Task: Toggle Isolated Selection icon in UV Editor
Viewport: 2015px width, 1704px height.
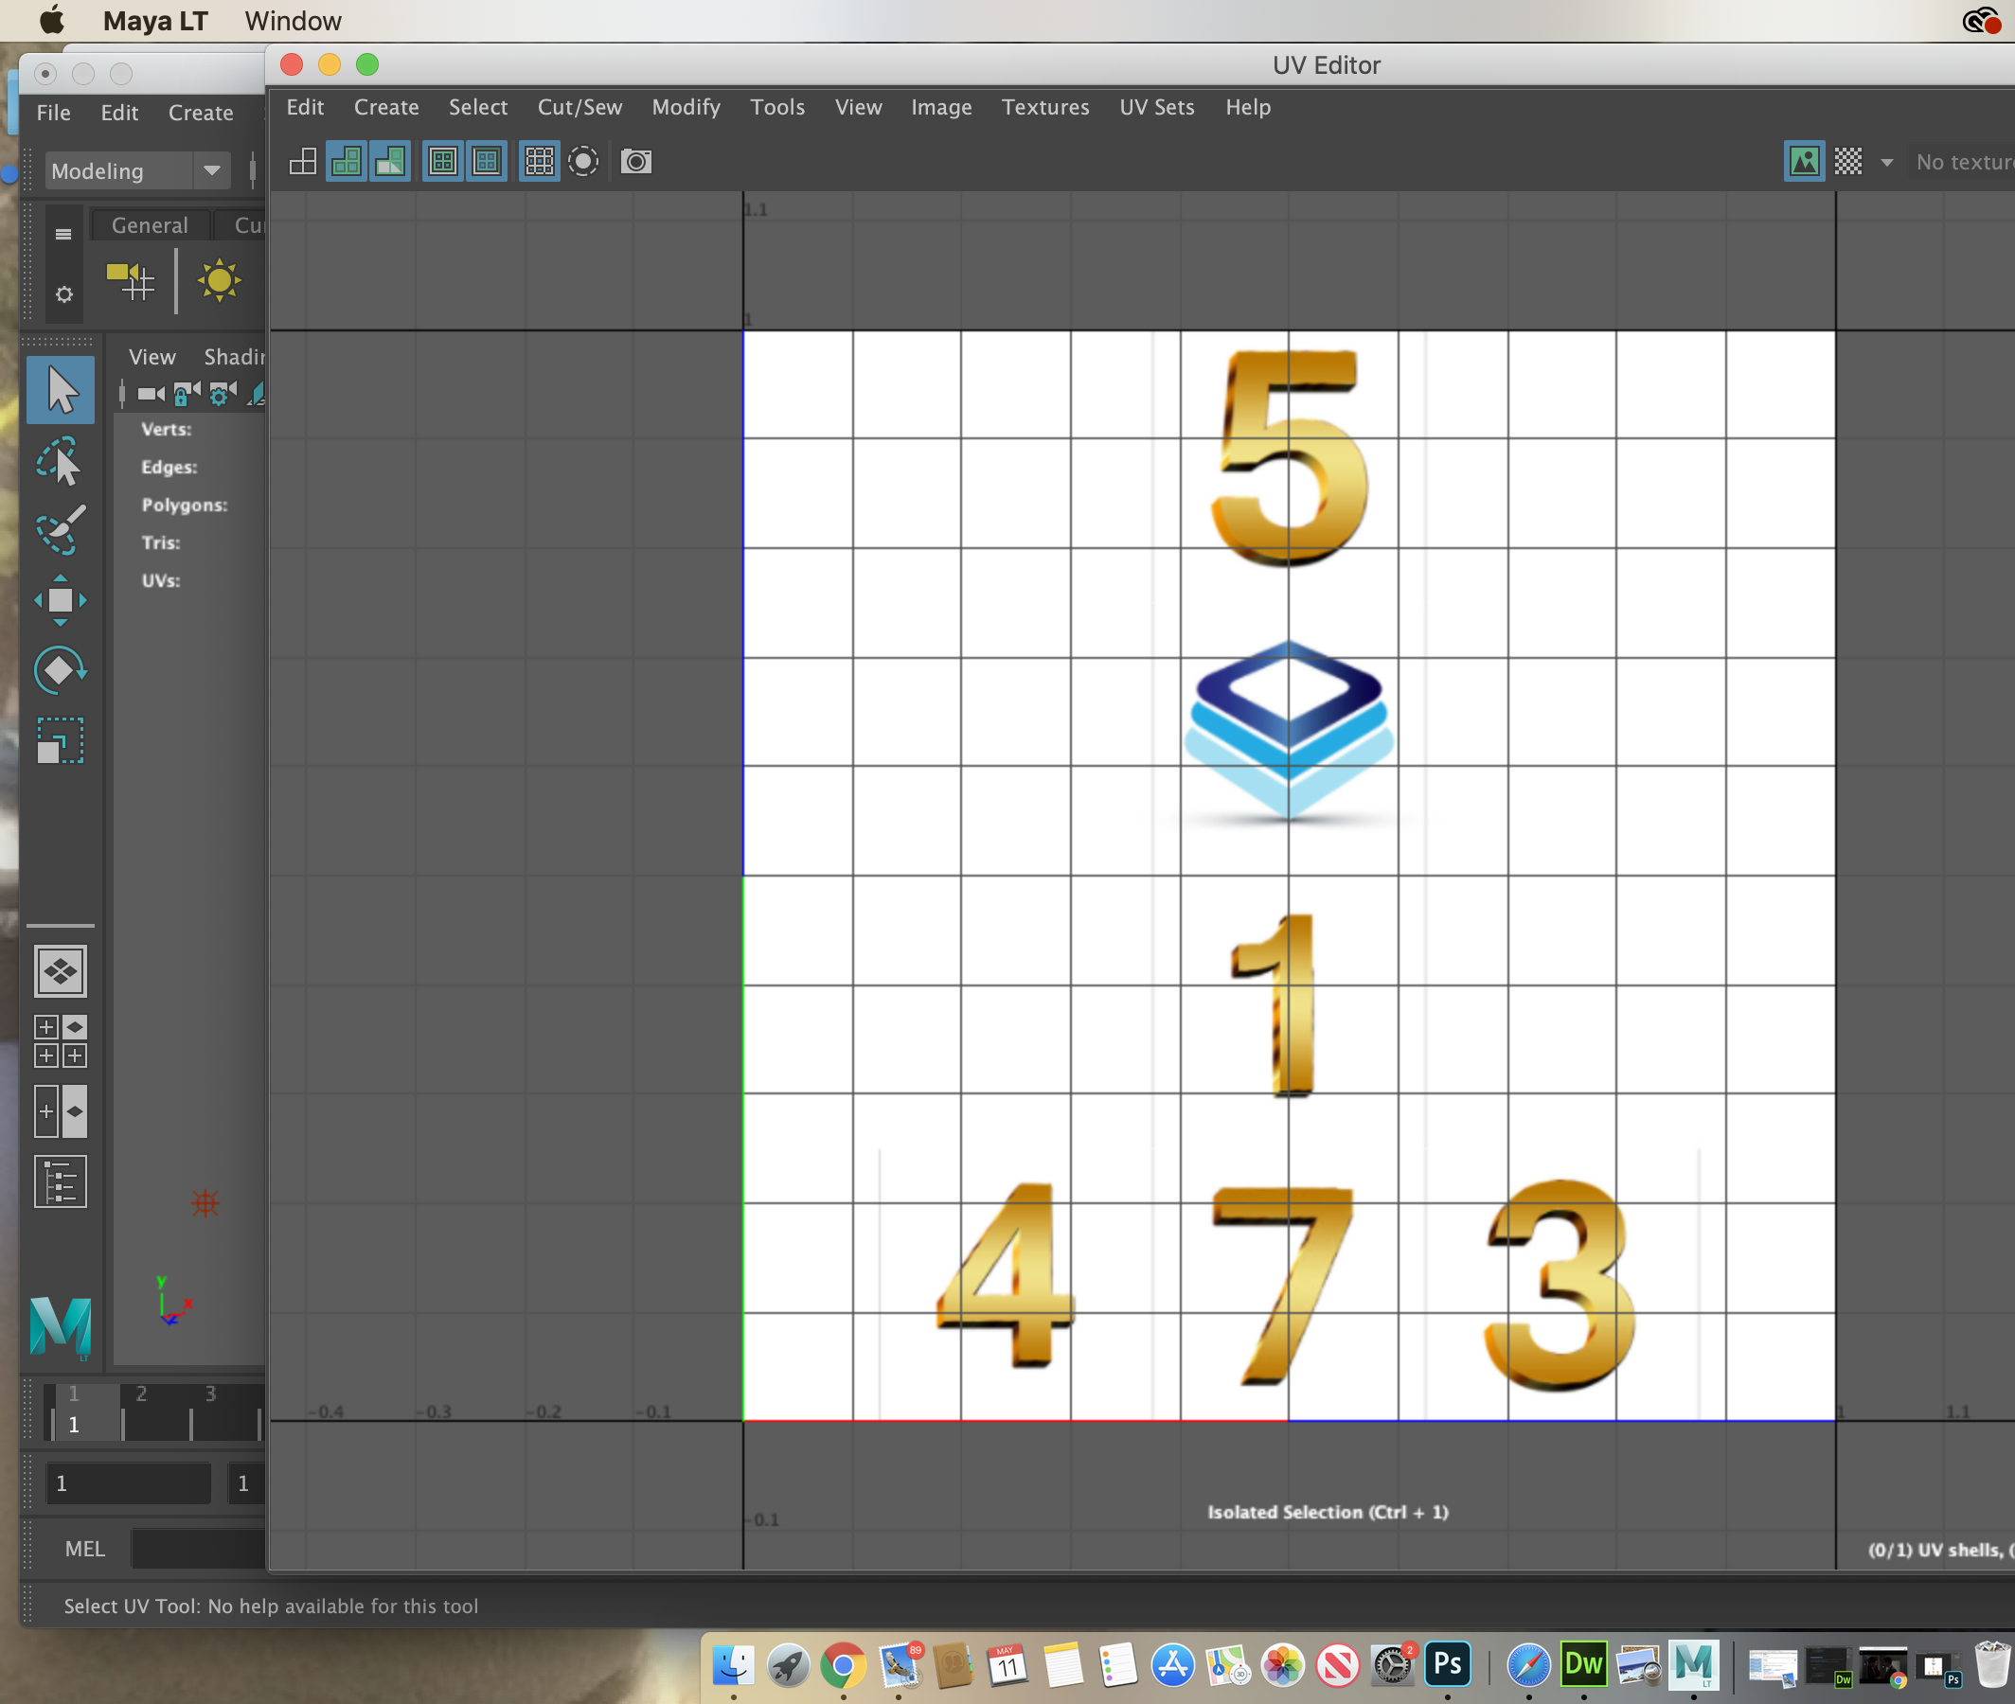Action: click(583, 161)
